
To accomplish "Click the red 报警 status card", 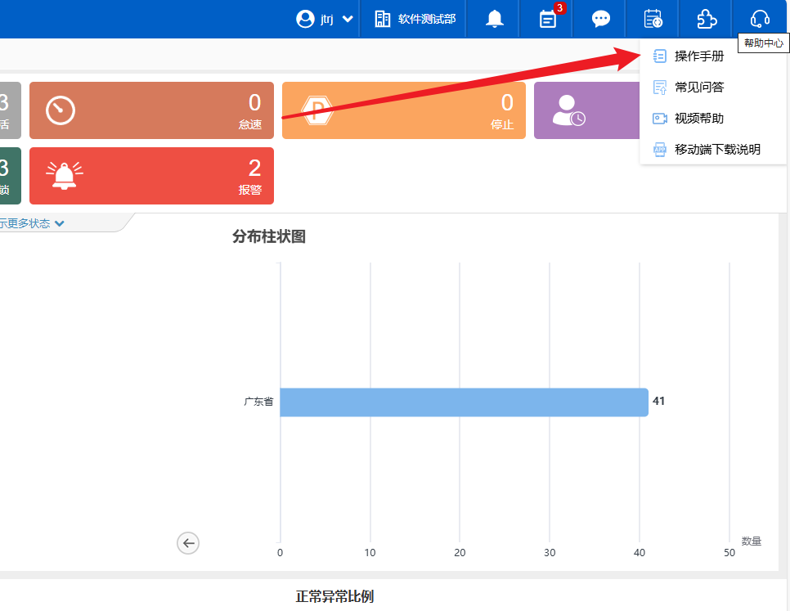I will (x=151, y=176).
